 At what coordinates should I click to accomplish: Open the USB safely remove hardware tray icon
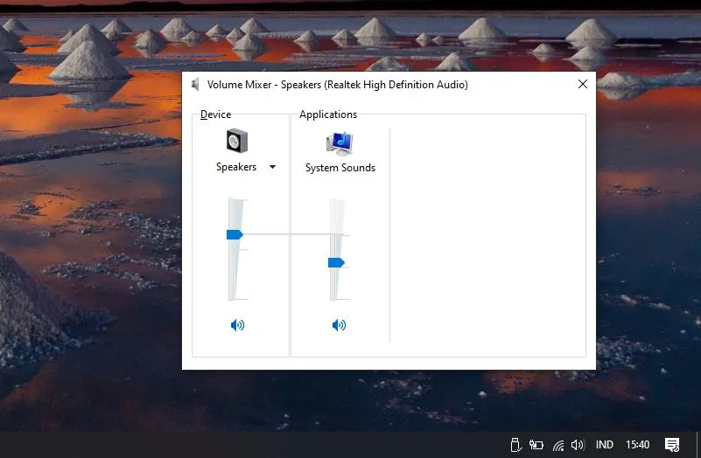tap(515, 445)
